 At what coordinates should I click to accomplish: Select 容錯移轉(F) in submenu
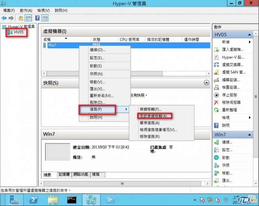tap(162, 109)
